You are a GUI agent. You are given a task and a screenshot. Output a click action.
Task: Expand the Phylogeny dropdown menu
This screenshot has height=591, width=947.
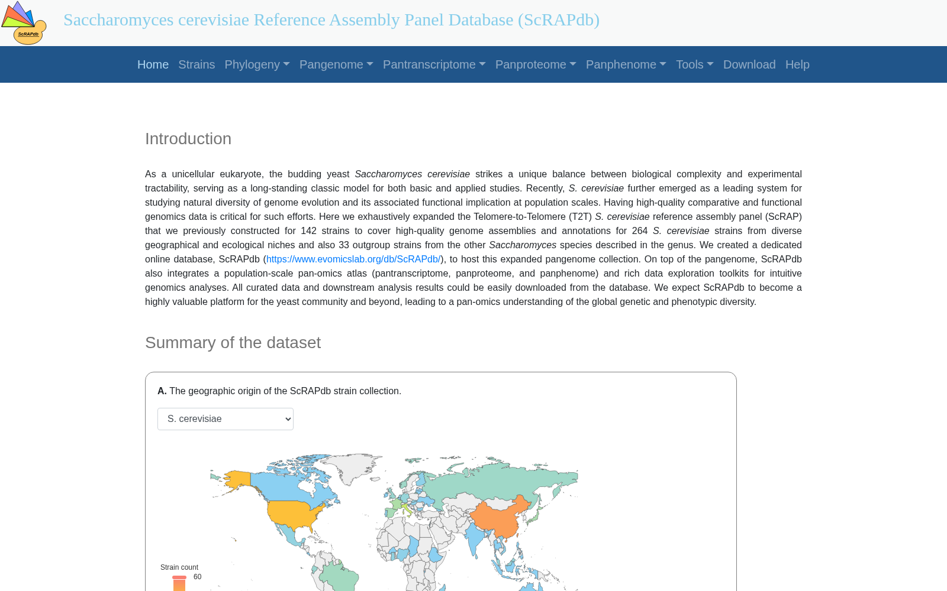[x=257, y=64]
